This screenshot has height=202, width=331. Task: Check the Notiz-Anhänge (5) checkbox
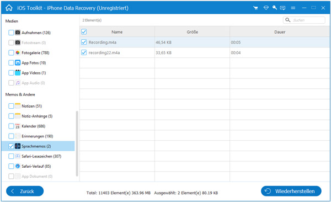11,116
